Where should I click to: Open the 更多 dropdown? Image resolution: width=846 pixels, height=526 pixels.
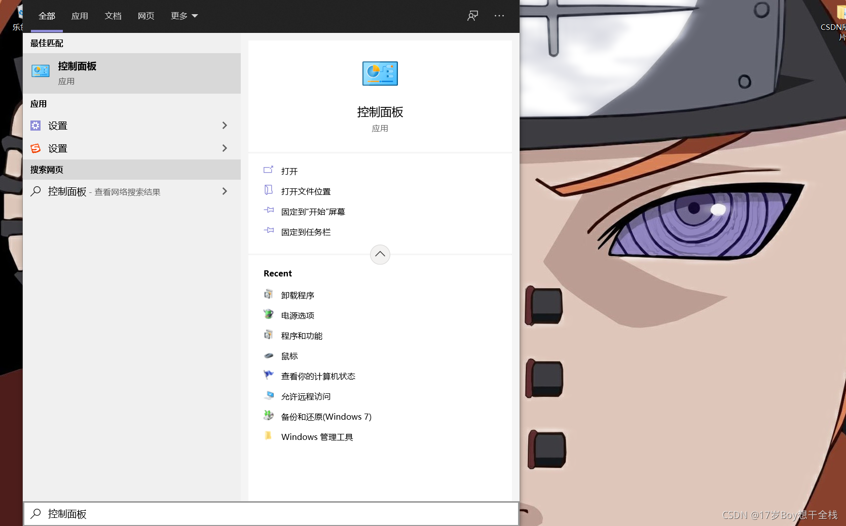[184, 16]
